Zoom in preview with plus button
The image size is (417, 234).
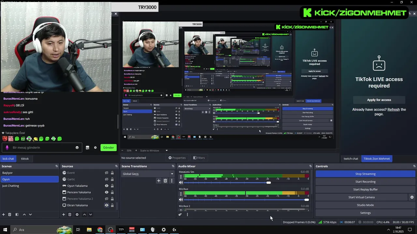[136, 150]
